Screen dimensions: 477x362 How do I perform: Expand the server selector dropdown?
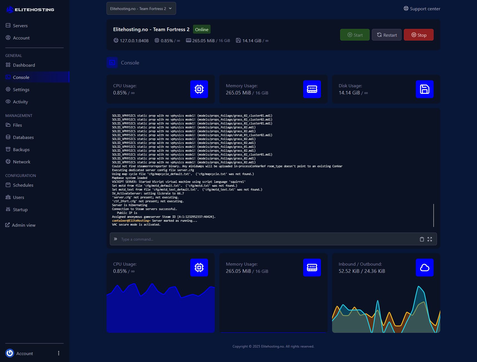pos(141,9)
